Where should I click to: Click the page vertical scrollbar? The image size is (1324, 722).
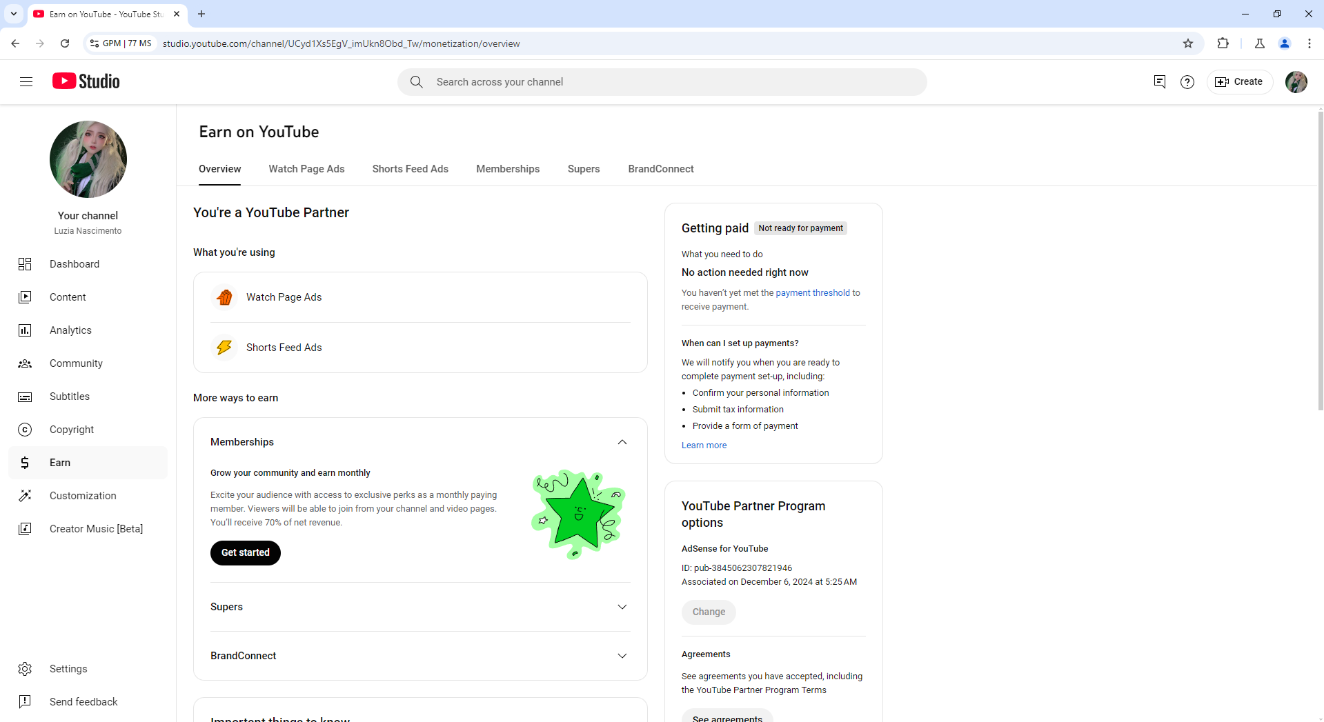(x=1321, y=261)
